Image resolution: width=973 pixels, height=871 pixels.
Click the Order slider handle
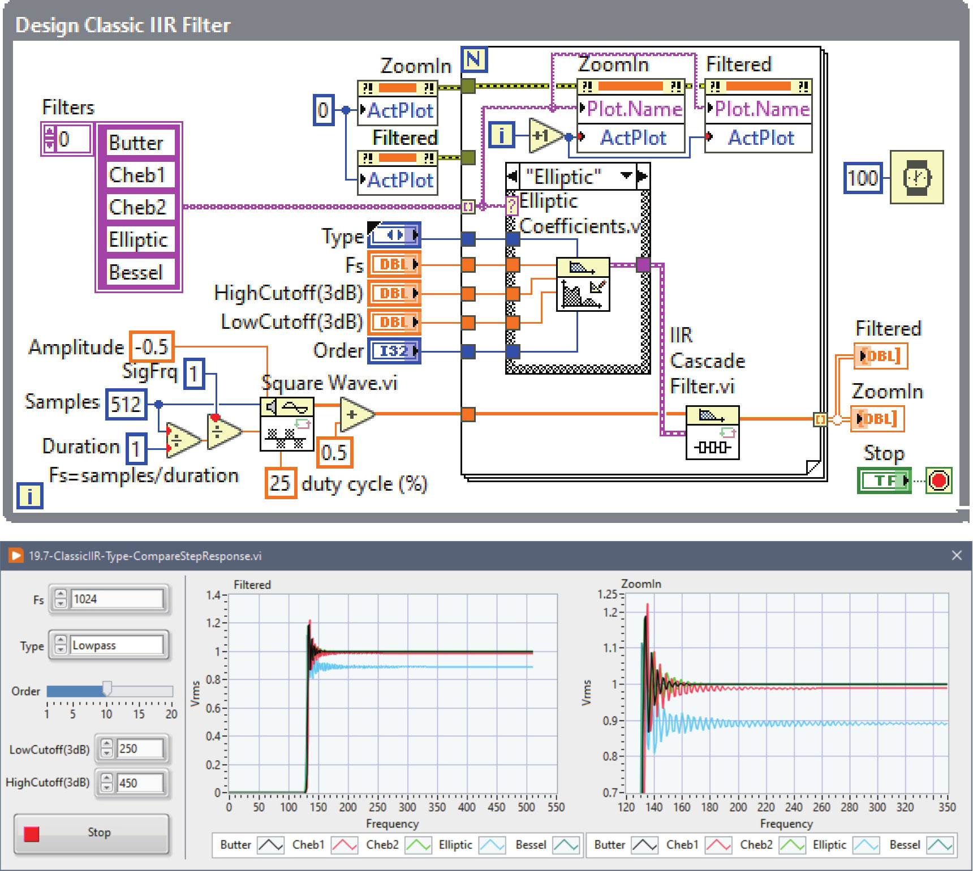[x=107, y=689]
